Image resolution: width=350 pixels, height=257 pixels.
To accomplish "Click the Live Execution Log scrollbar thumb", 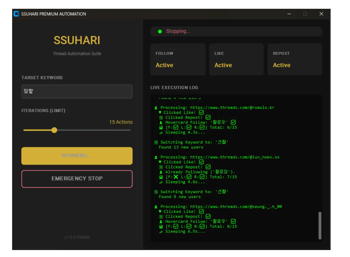I will click(320, 226).
